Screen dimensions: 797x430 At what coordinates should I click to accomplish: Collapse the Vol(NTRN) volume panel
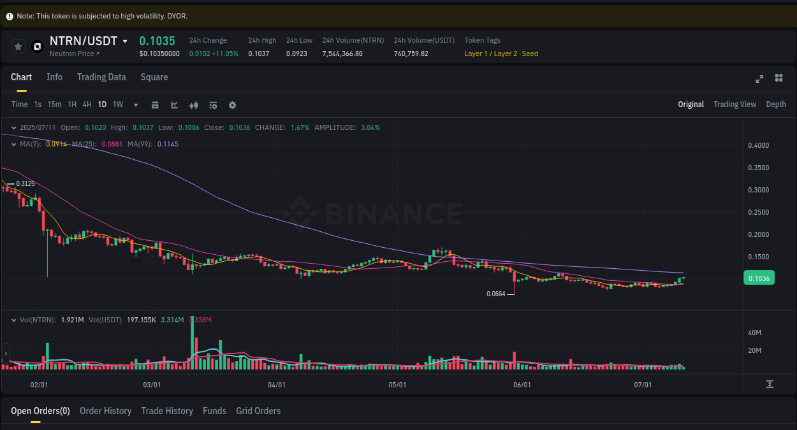point(13,319)
